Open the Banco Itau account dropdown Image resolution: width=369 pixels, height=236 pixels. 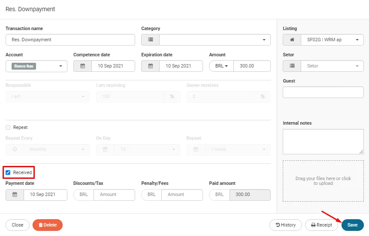click(36, 66)
